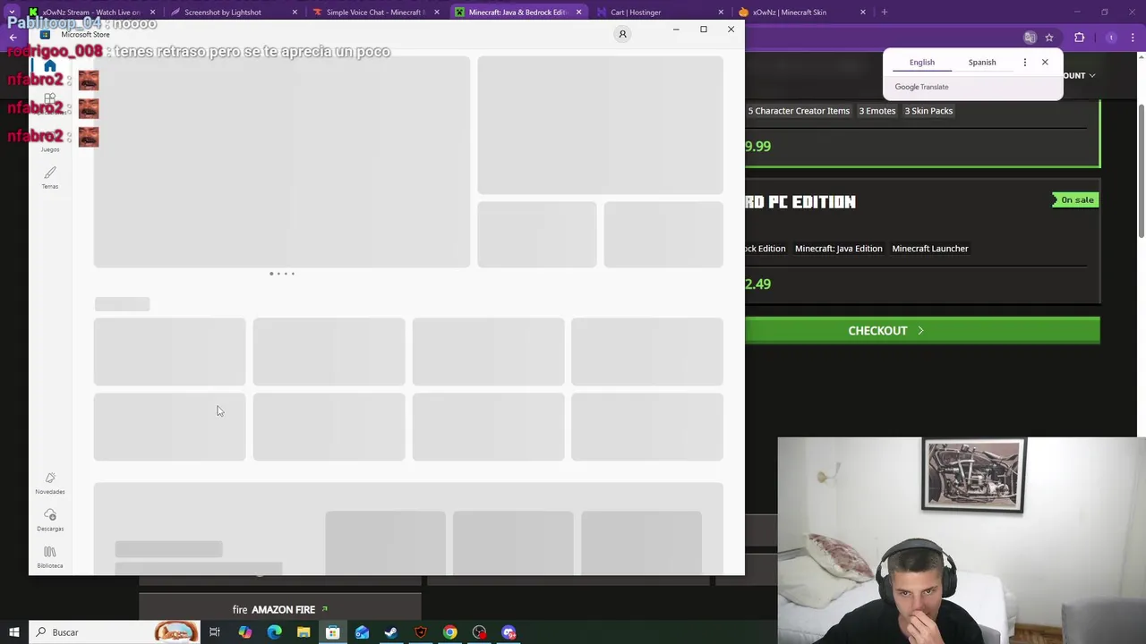Image resolution: width=1146 pixels, height=644 pixels.
Task: Click the Microsoft Store account profile icon
Action: coord(622,34)
